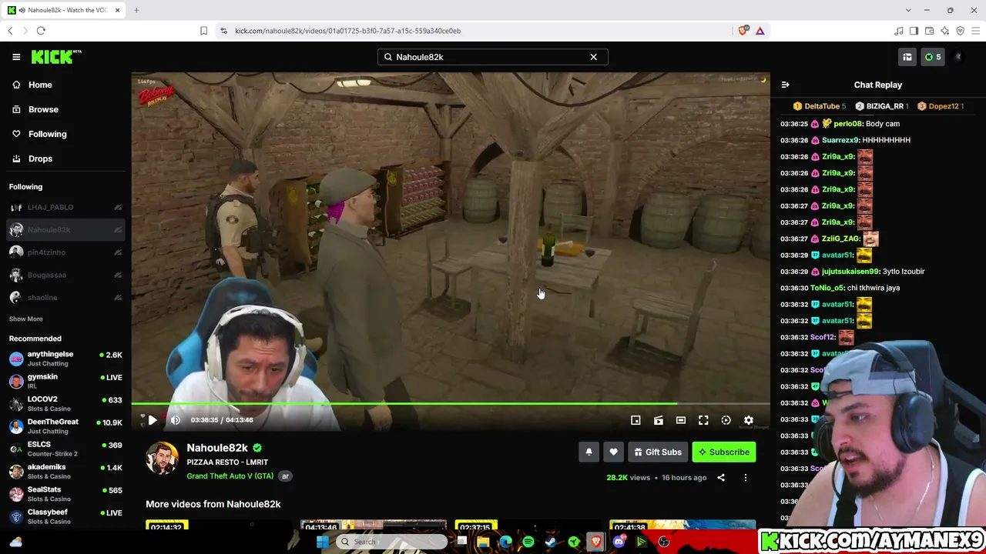This screenshot has width=986, height=554.
Task: Open the video's three-dot options menu
Action: [745, 478]
